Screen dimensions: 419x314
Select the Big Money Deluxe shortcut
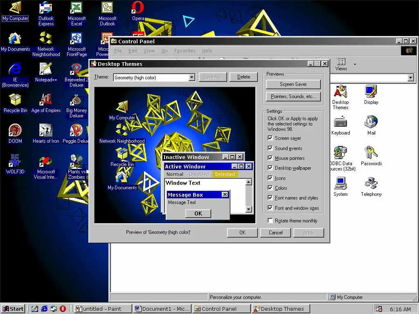pos(77,105)
